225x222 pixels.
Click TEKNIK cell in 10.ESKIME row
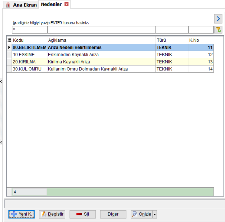pyautogui.click(x=172, y=55)
